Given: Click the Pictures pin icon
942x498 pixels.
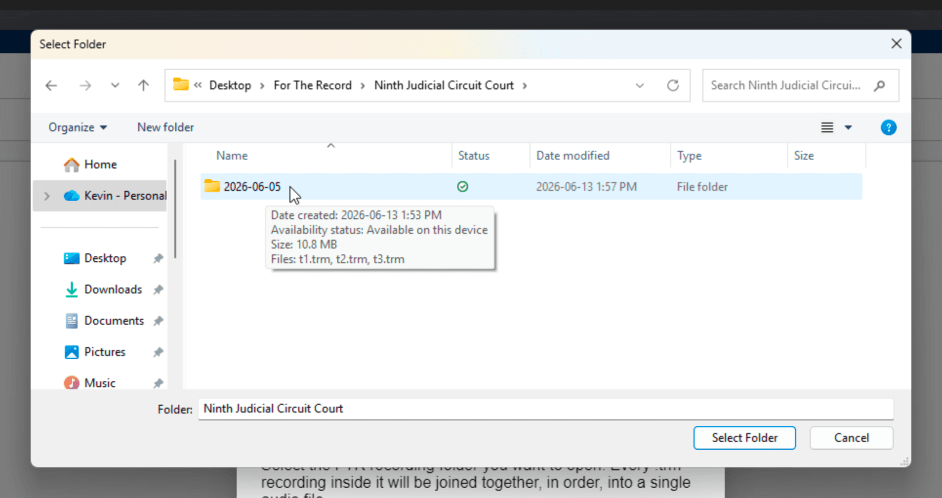Looking at the screenshot, I should point(158,353).
